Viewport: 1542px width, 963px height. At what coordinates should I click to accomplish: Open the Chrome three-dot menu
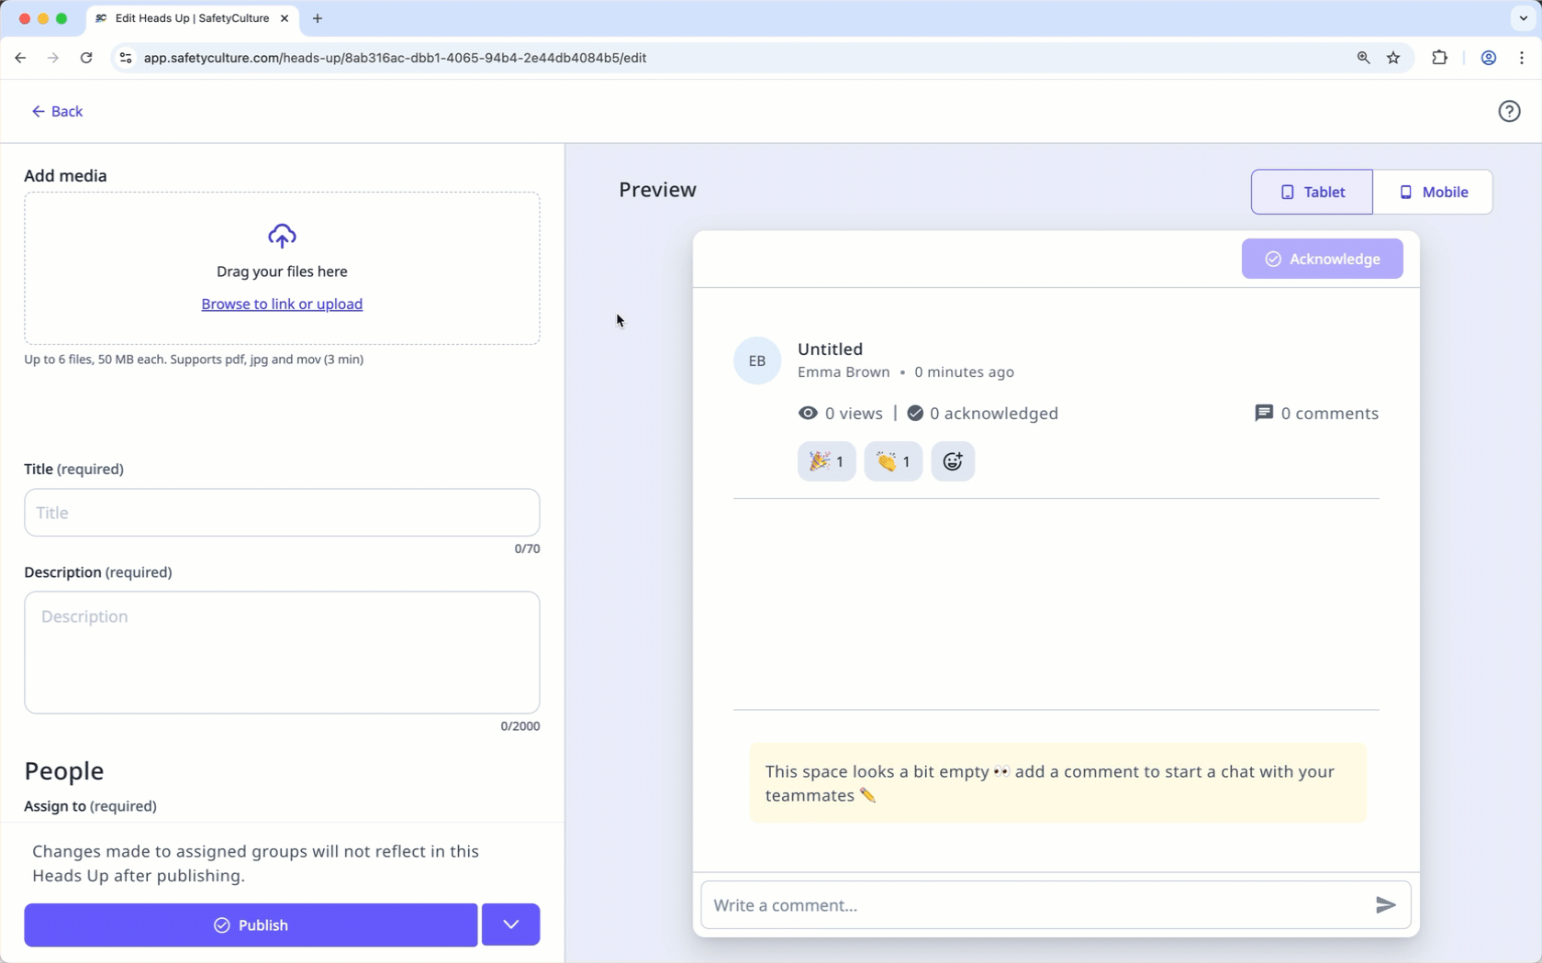(1522, 58)
